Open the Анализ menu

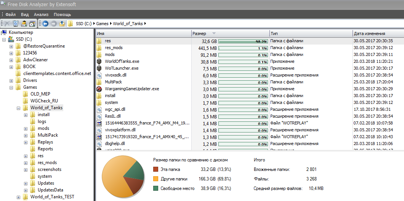(41, 14)
